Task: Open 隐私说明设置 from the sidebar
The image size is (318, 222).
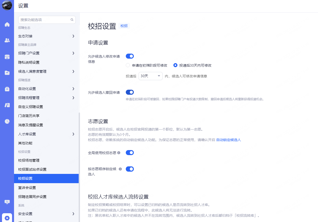Action: pyautogui.click(x=29, y=62)
